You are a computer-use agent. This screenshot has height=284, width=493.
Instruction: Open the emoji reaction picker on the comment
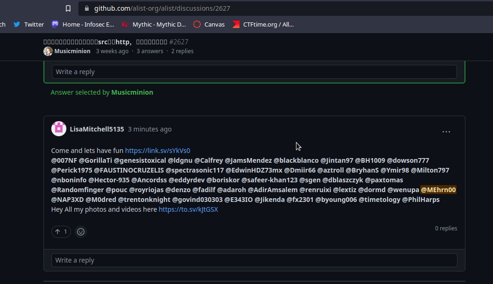point(81,232)
